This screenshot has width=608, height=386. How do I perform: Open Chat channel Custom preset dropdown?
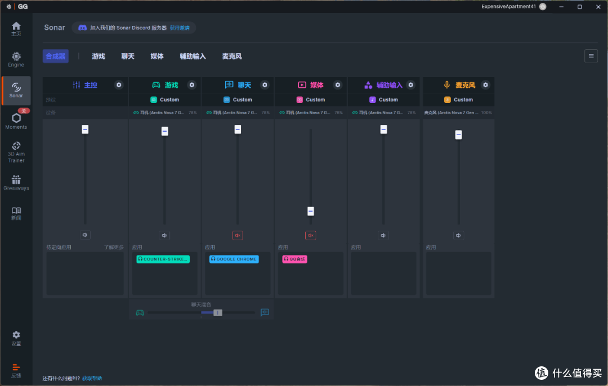(238, 100)
